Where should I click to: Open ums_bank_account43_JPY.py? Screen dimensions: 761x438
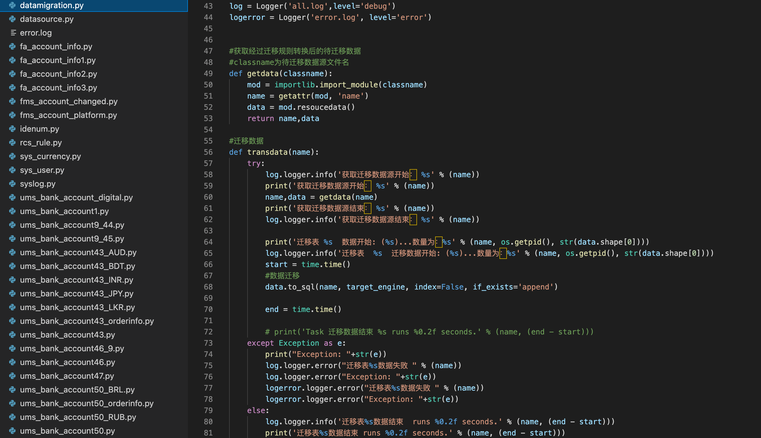(94, 294)
